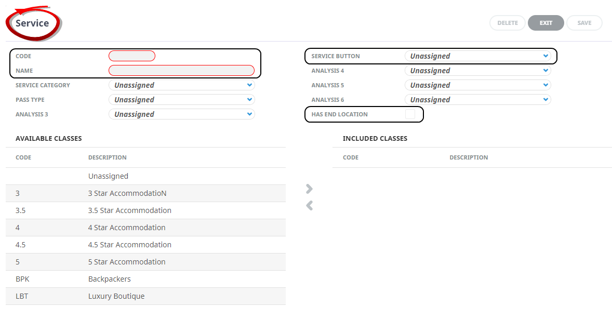Expand the Analysis 4 dropdown
The height and width of the screenshot is (319, 612).
pyautogui.click(x=477, y=71)
